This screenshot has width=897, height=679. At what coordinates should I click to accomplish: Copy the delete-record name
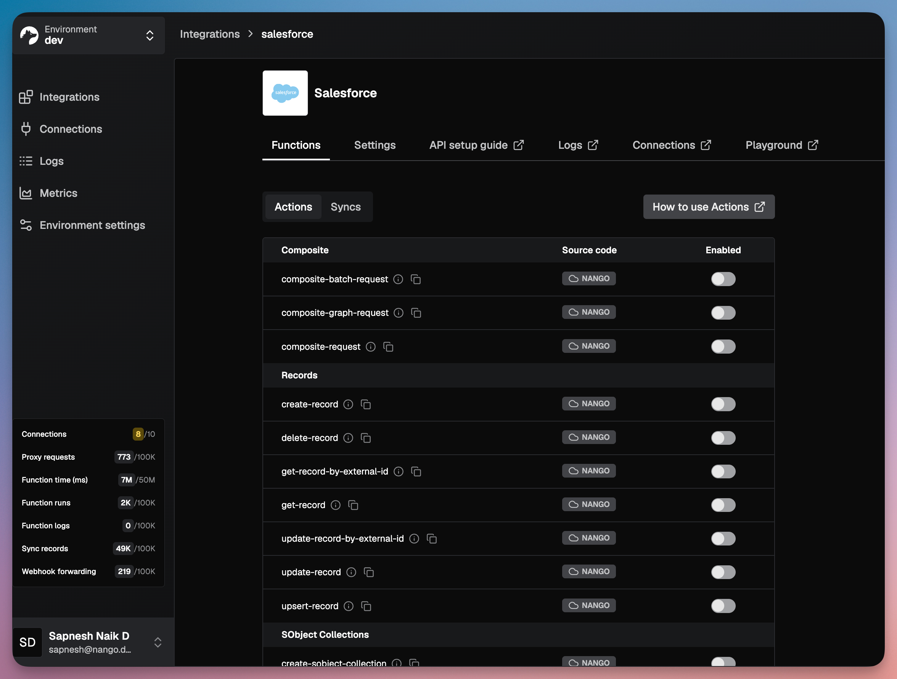pyautogui.click(x=366, y=438)
